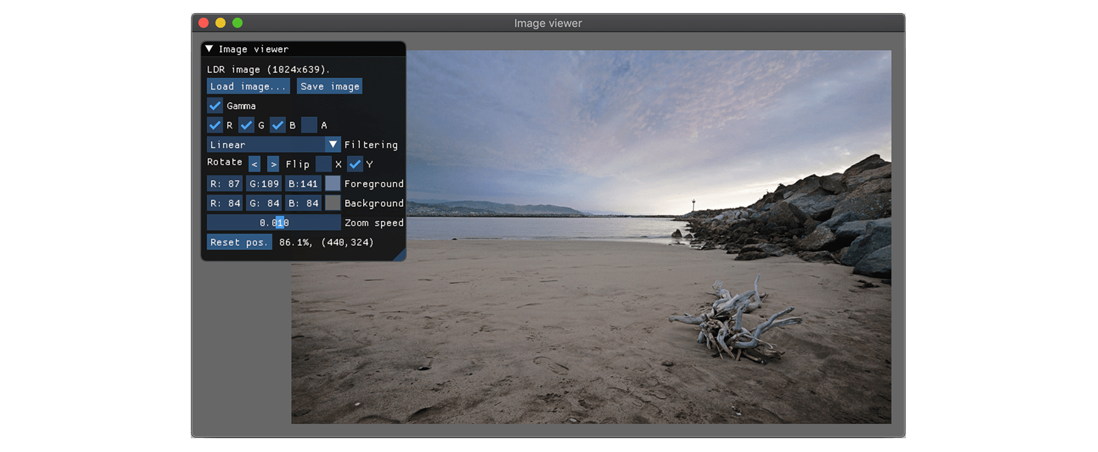
Task: Click the Save image button
Action: tap(329, 86)
